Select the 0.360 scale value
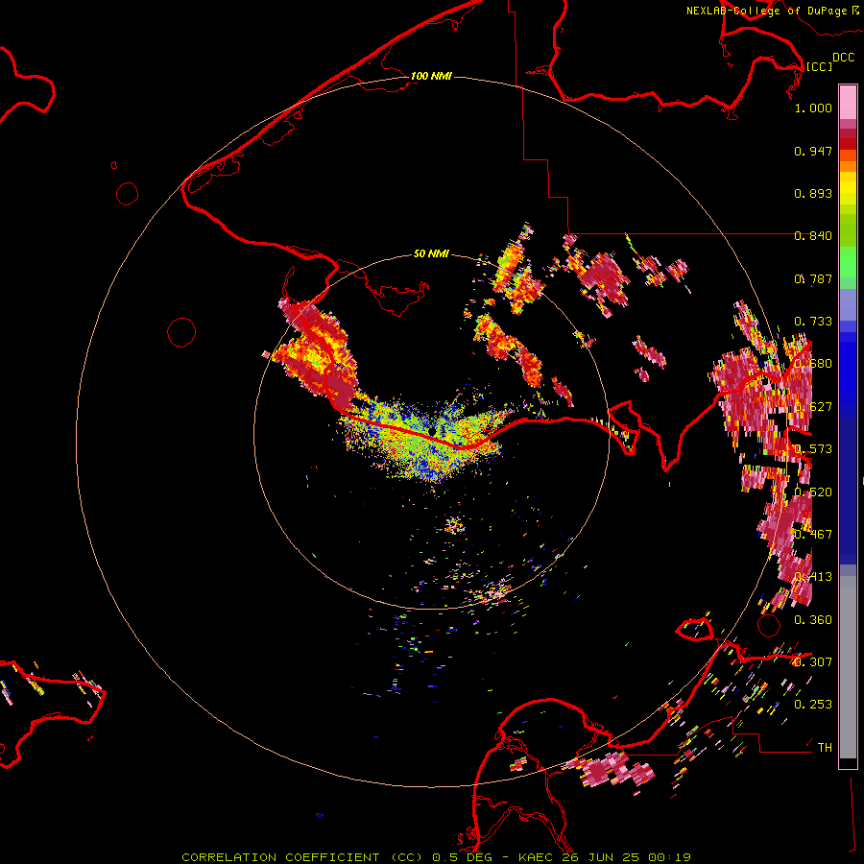This screenshot has height=864, width=864. click(x=813, y=620)
